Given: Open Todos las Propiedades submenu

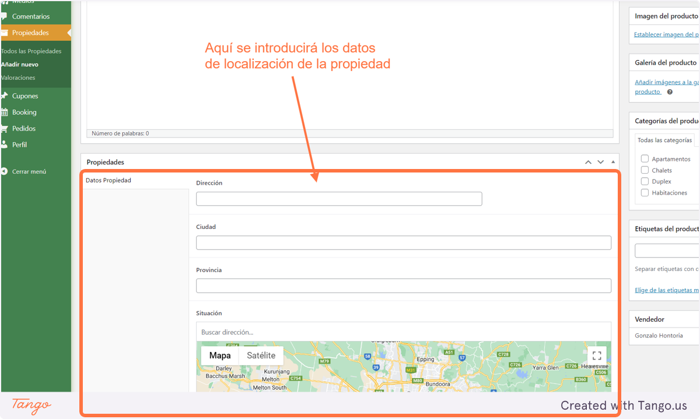Looking at the screenshot, I should pos(31,51).
